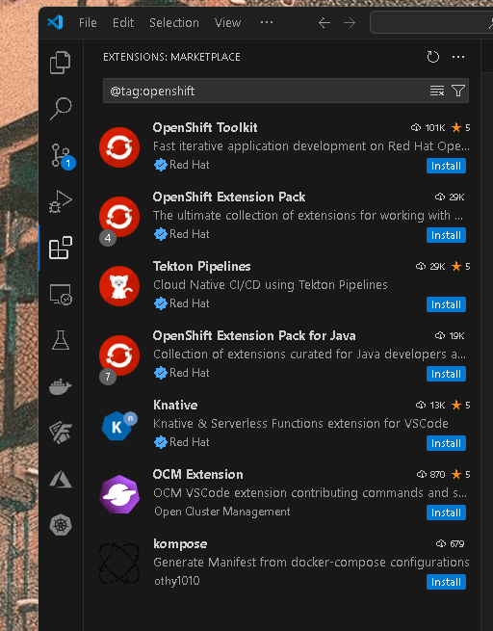The width and height of the screenshot is (493, 631).
Task: Click the @tag:openshift search field
Action: (x=266, y=91)
